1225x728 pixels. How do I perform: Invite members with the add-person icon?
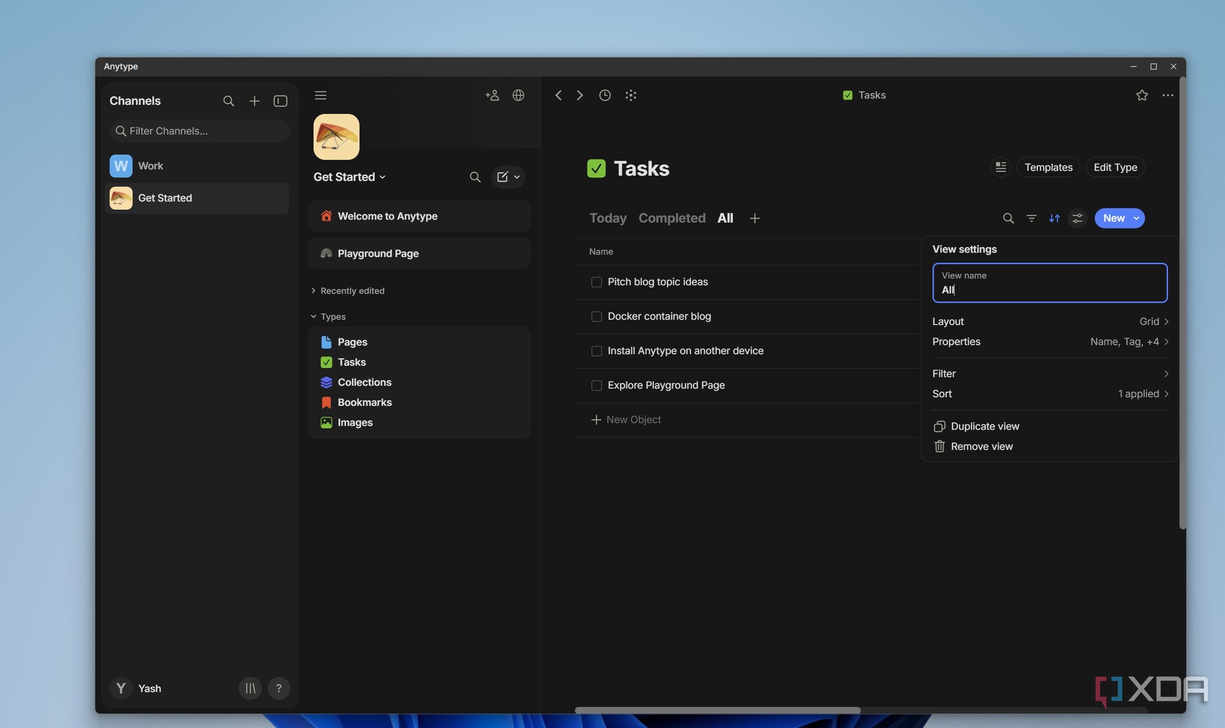(x=492, y=95)
